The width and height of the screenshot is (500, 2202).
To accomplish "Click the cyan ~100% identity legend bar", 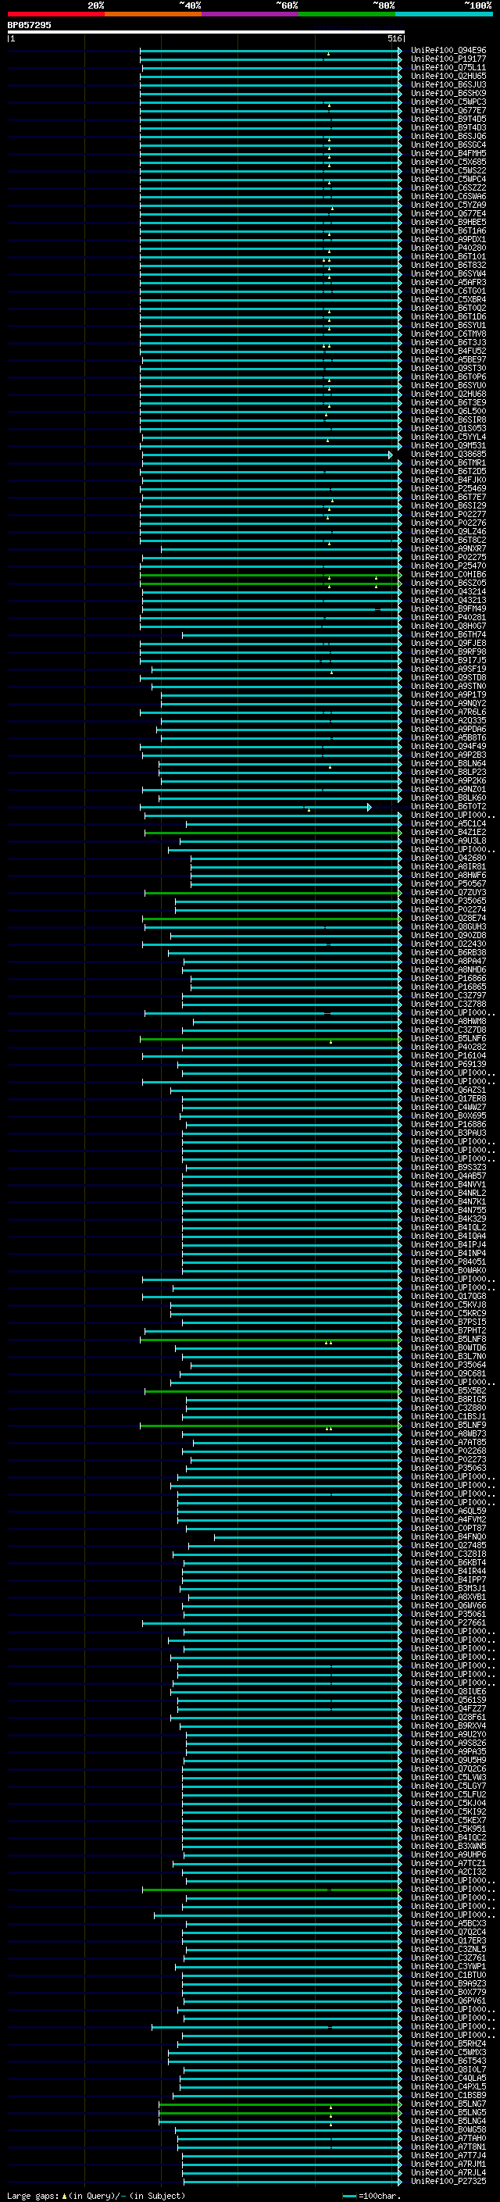I will click(445, 14).
